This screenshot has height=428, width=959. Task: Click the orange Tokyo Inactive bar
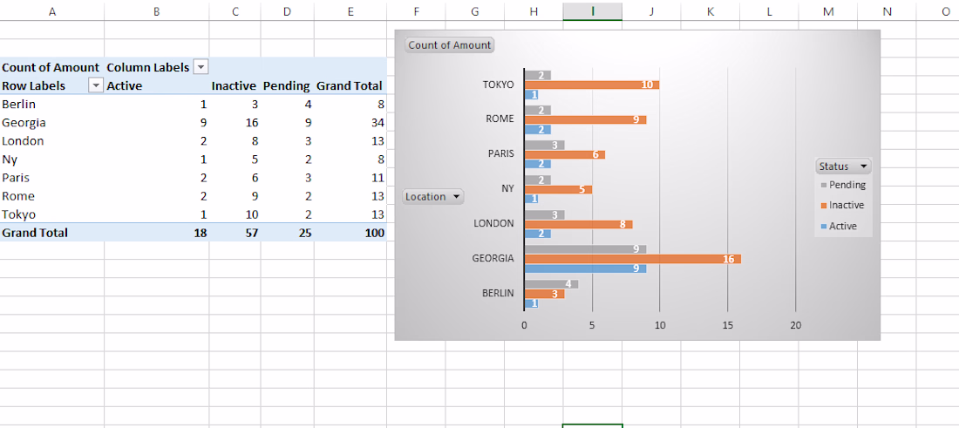592,85
